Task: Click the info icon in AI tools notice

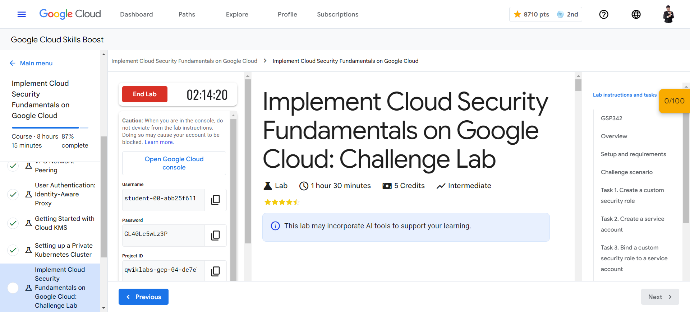Action: coord(275,226)
